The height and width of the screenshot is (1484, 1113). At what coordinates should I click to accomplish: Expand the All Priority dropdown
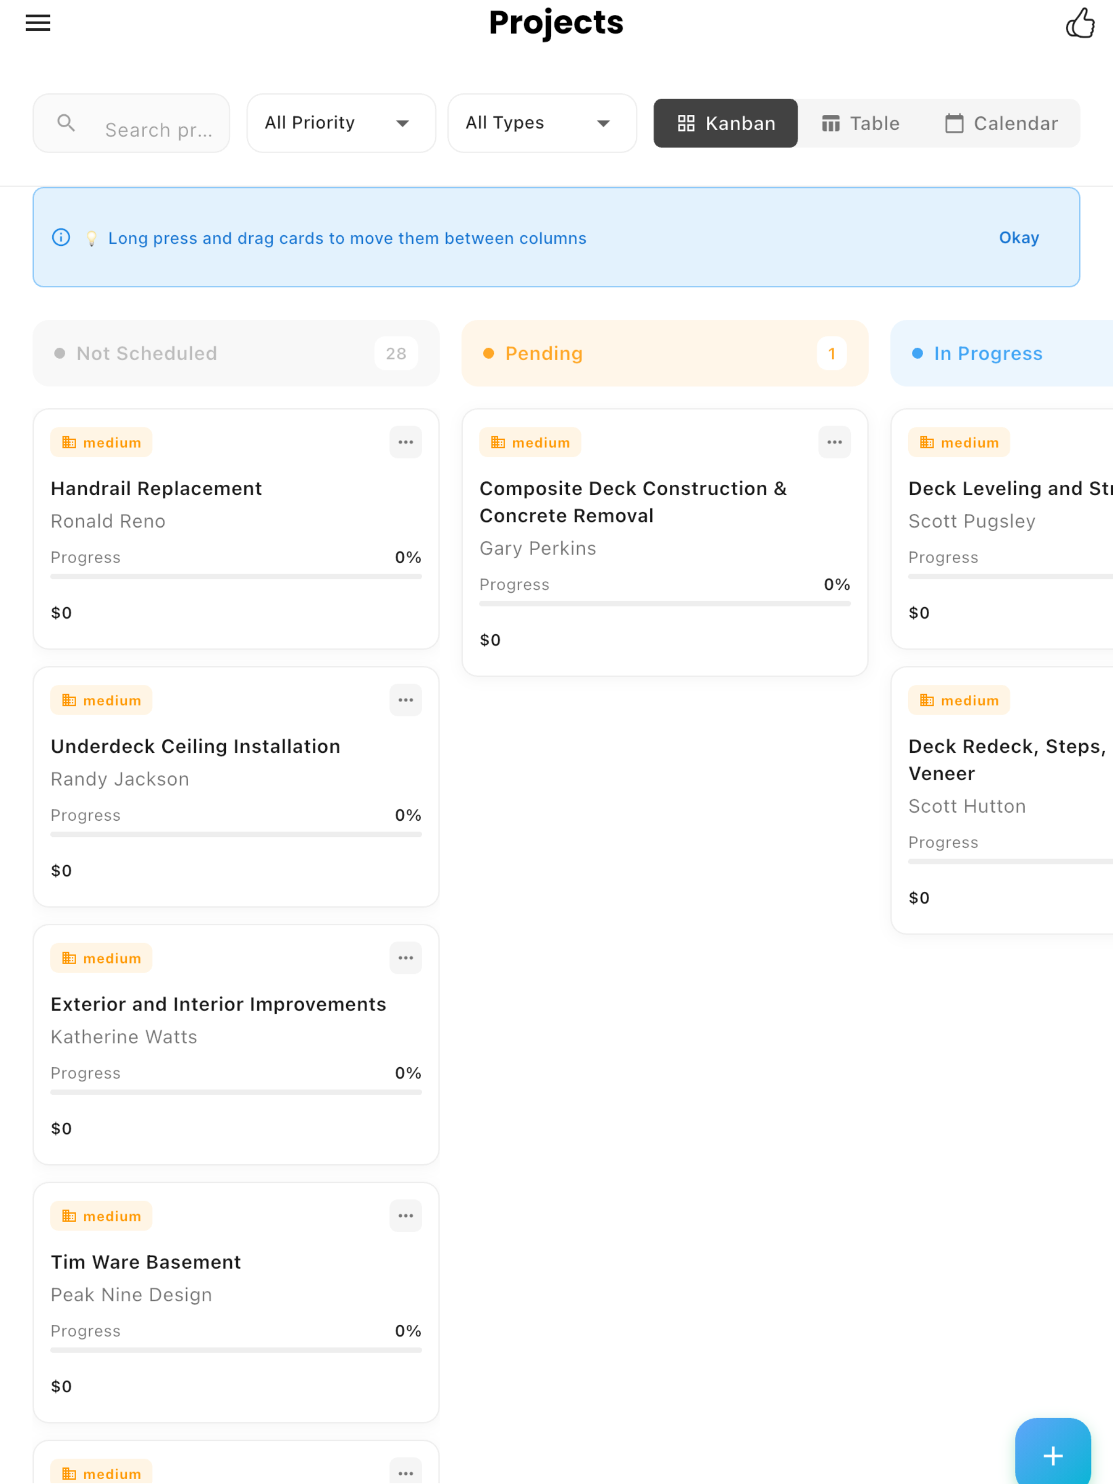tap(341, 123)
